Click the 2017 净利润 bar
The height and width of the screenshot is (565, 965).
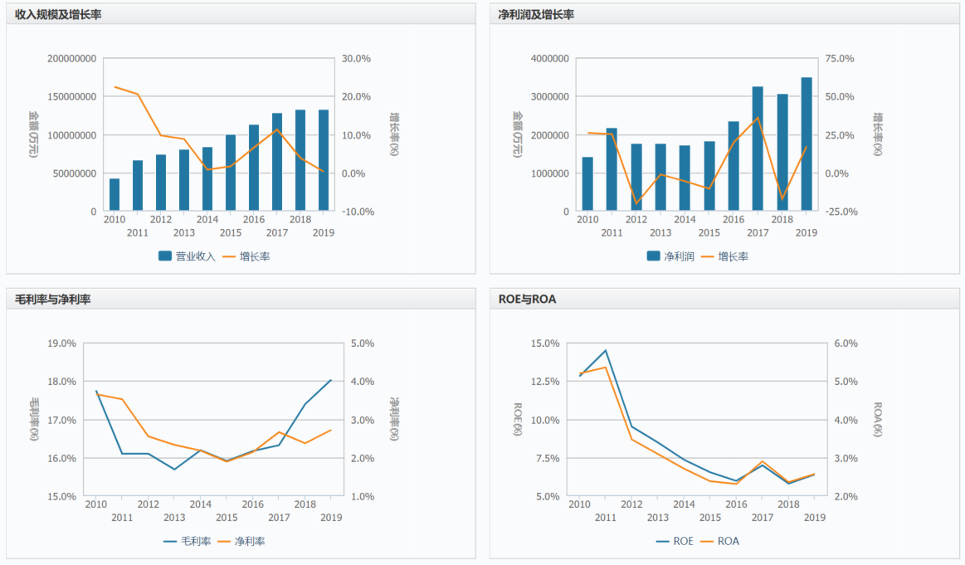[x=758, y=149]
